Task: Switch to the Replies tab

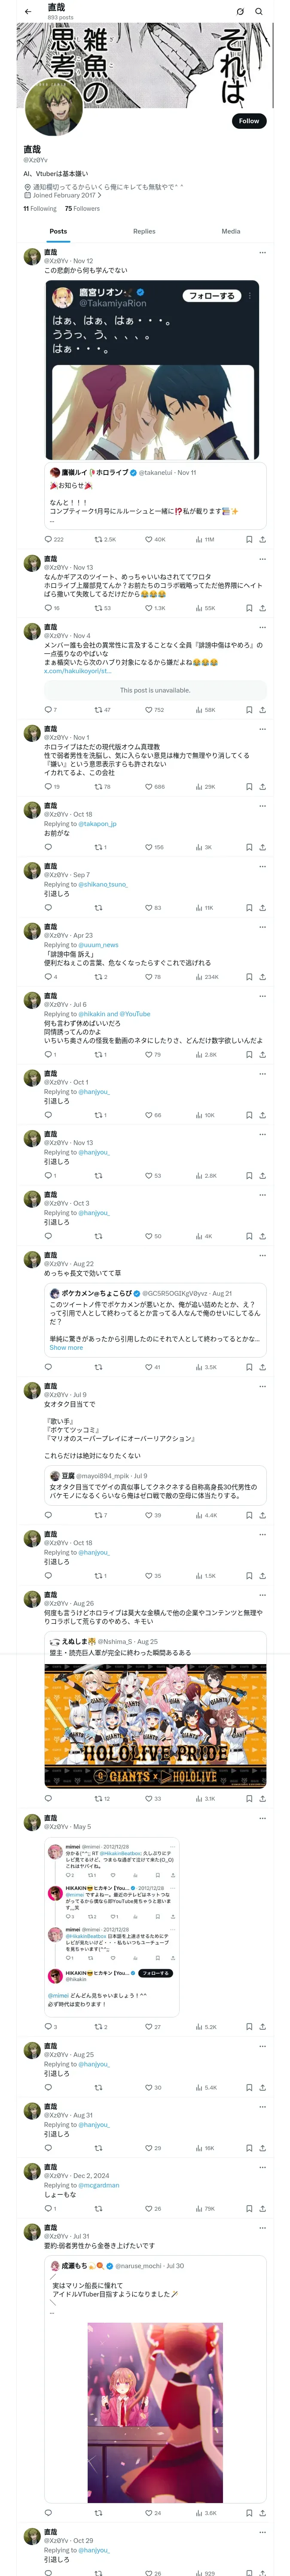Action: coord(144,231)
